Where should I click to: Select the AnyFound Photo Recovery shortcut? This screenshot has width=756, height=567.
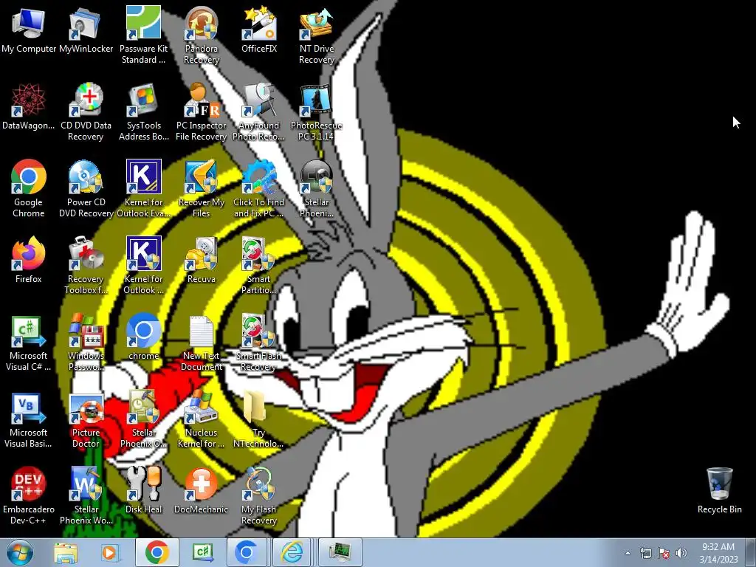(x=259, y=112)
